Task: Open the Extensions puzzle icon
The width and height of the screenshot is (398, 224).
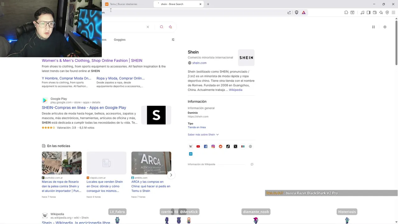Action: pos(346,12)
